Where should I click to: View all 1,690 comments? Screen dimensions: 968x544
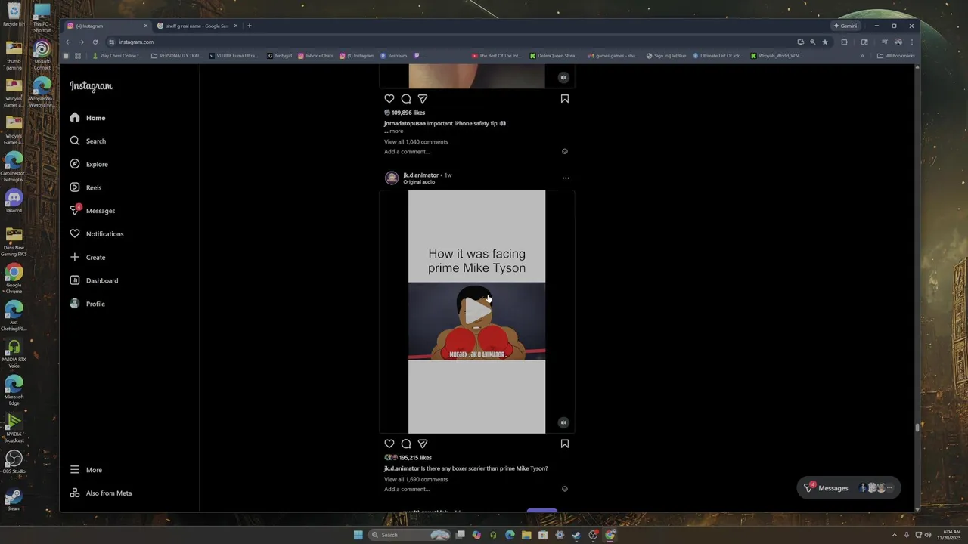click(416, 479)
